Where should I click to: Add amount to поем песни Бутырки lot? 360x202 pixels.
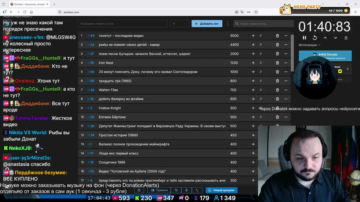[253, 54]
